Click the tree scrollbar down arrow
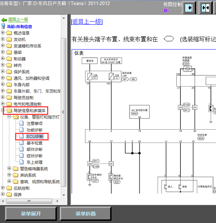The height and width of the screenshot is (223, 216). point(64,195)
